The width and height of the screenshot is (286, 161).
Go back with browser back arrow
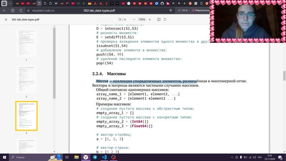(x=4, y=11)
